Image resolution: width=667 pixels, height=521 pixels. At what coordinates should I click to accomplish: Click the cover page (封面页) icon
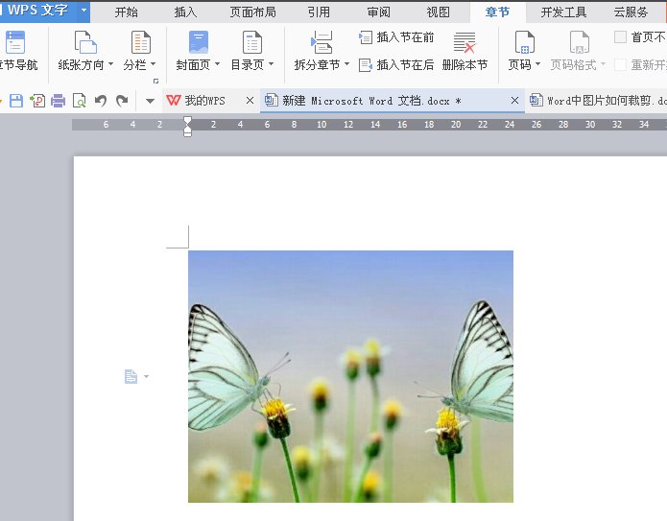(x=199, y=42)
